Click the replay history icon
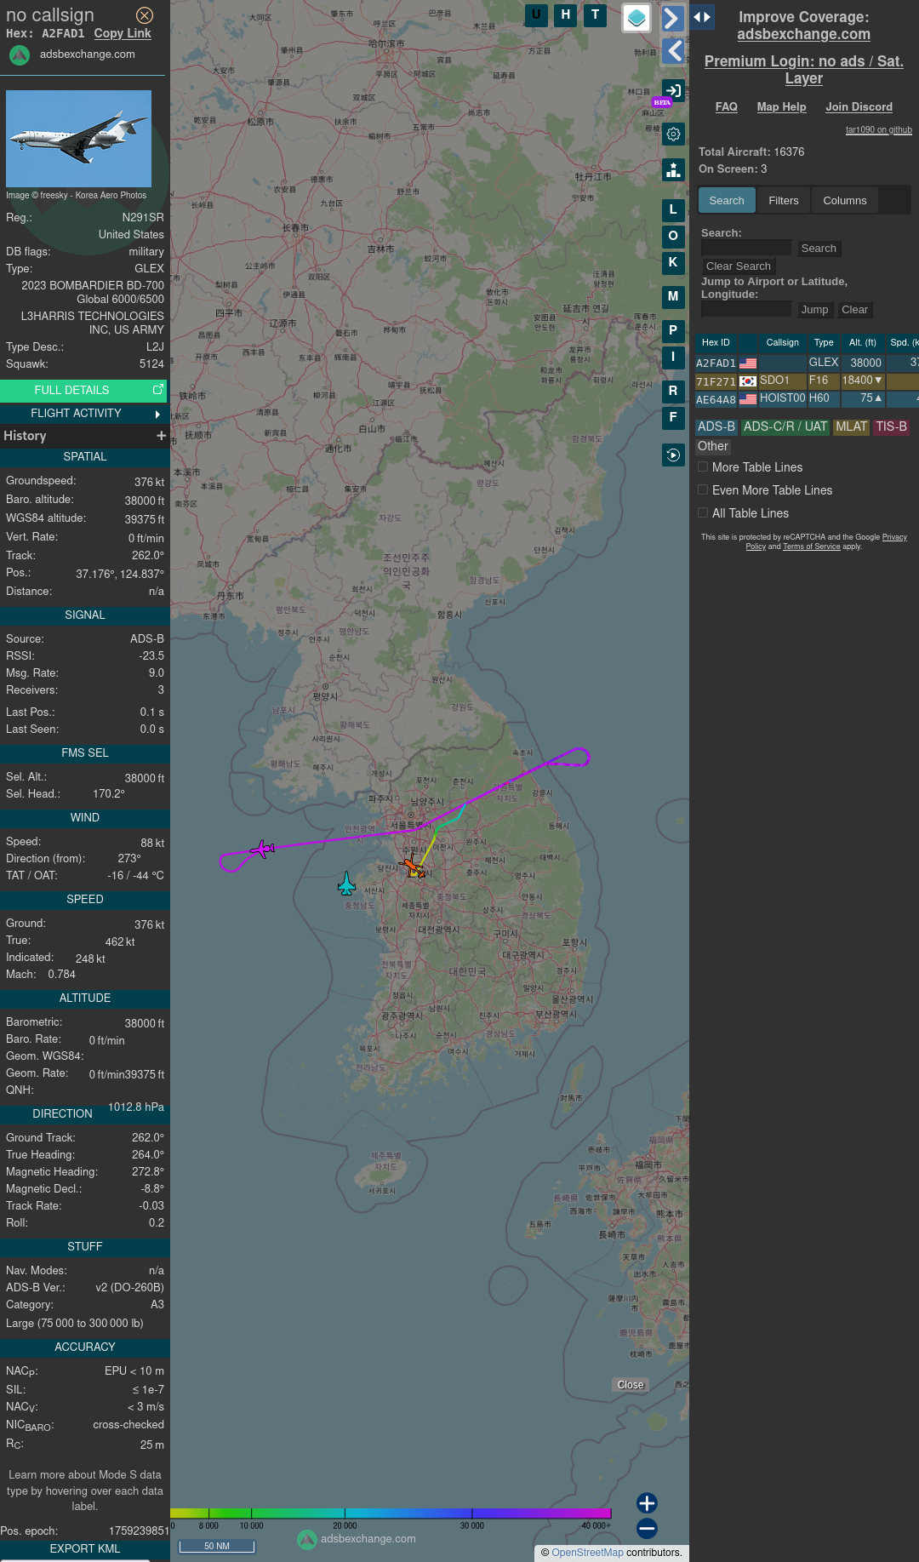 point(673,455)
